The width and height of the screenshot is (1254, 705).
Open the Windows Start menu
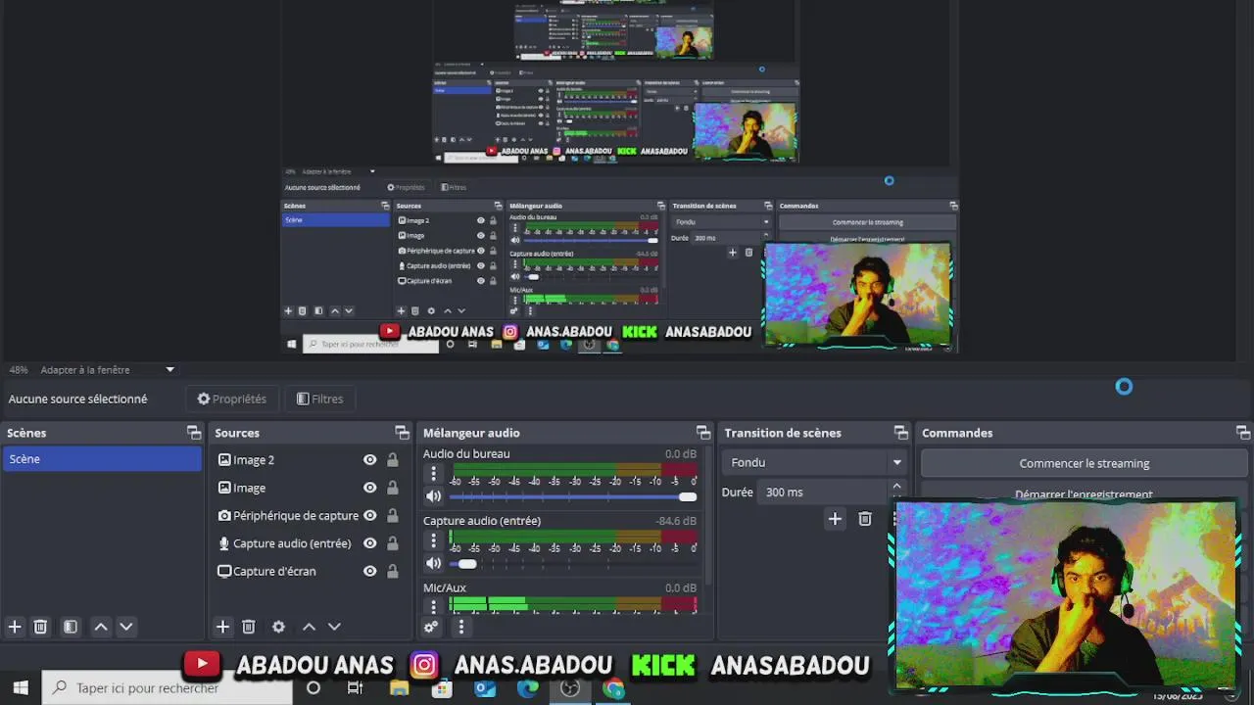pyautogui.click(x=21, y=688)
